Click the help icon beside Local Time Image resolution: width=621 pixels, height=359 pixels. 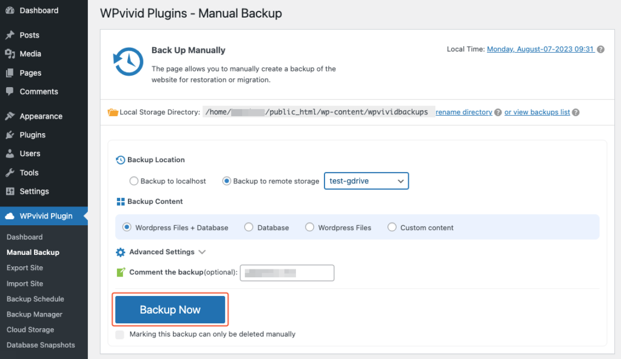pyautogui.click(x=600, y=49)
